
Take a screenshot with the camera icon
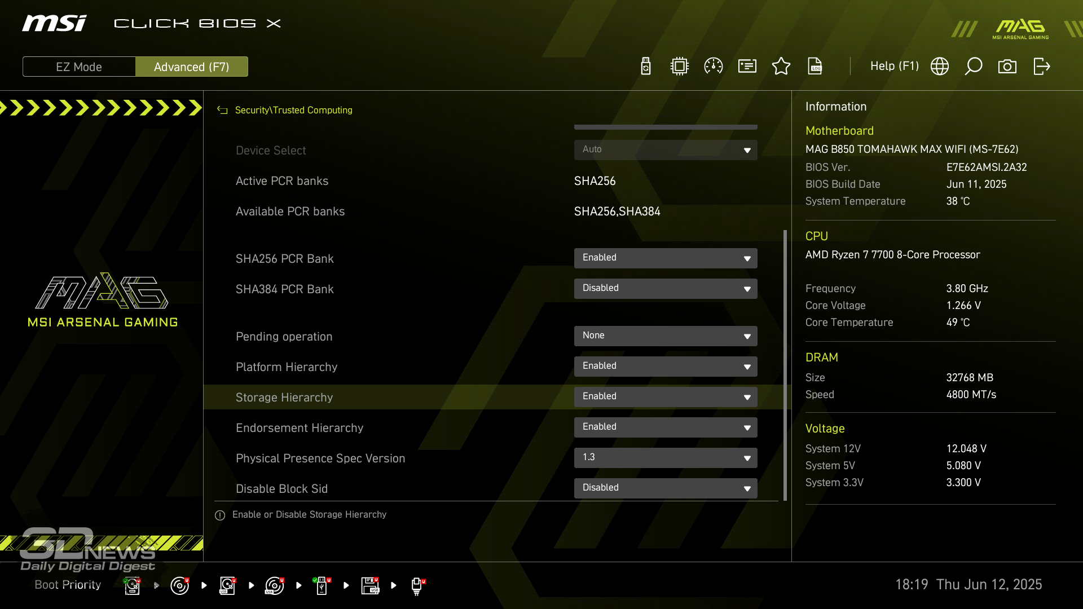click(1007, 66)
